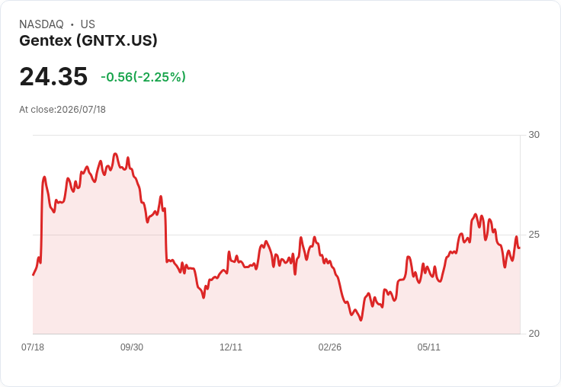The width and height of the screenshot is (561, 387).
Task: Click the 05/11 date axis label
Action: click(428, 347)
